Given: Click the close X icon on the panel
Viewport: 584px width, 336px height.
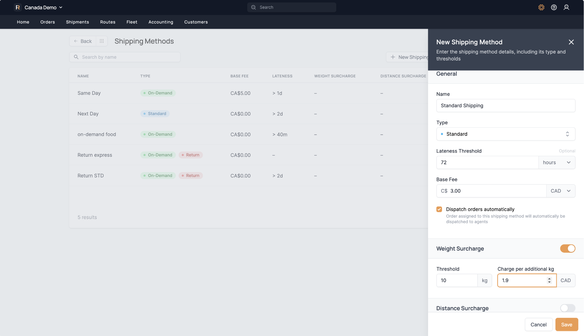Looking at the screenshot, I should tap(571, 42).
